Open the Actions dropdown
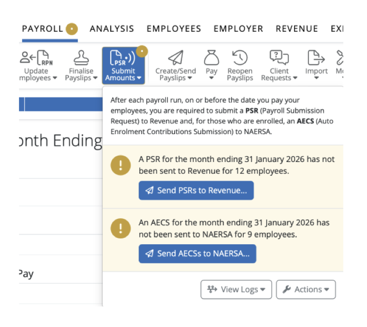Image resolution: width=367 pixels, height=327 pixels. click(306, 289)
